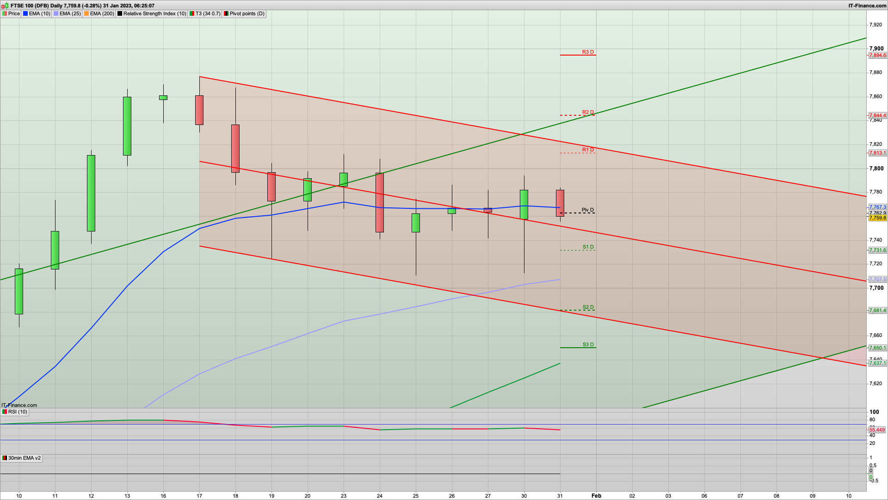The width and height of the screenshot is (888, 500).
Task: Click the orange EMA (200) swatch icon
Action: pos(86,14)
